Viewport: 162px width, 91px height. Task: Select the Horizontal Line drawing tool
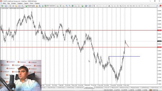104,6
